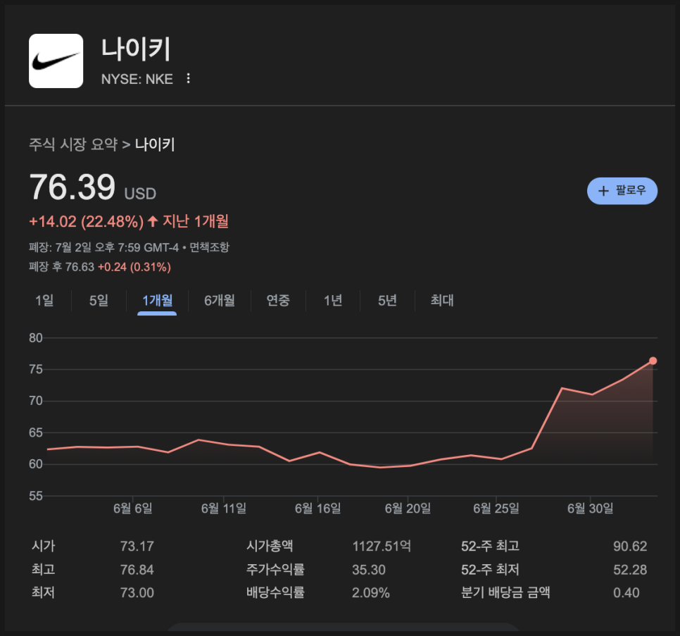
Task: Click the 시가총액 value 1127.51억
Action: [x=382, y=546]
